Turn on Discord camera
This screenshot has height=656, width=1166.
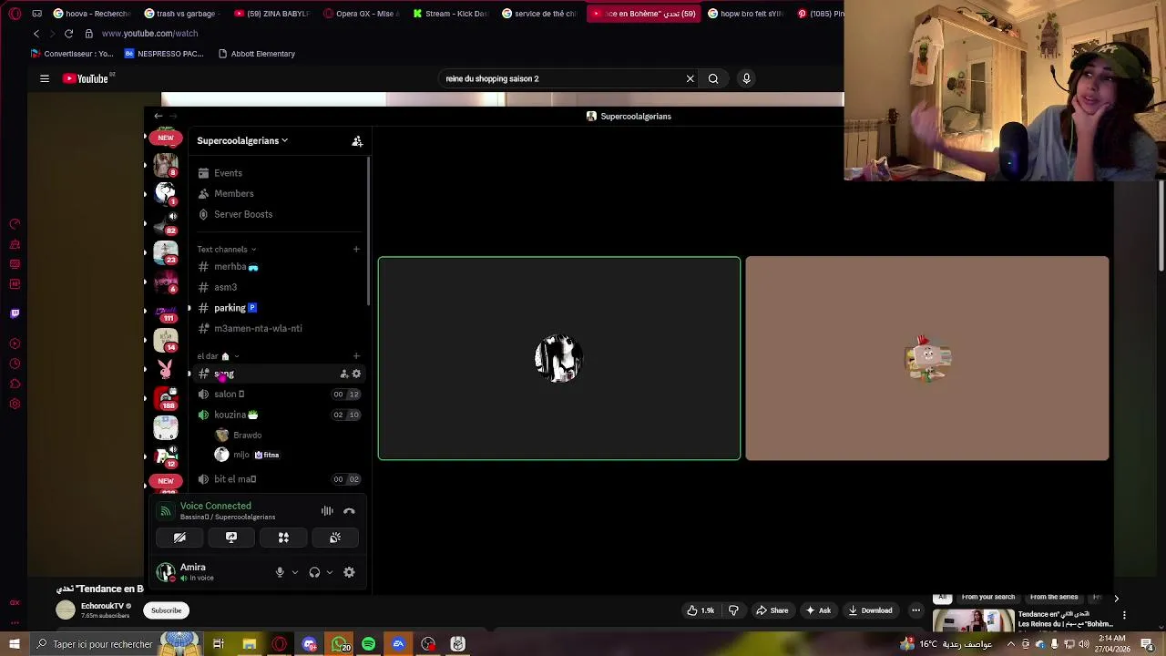tap(179, 538)
